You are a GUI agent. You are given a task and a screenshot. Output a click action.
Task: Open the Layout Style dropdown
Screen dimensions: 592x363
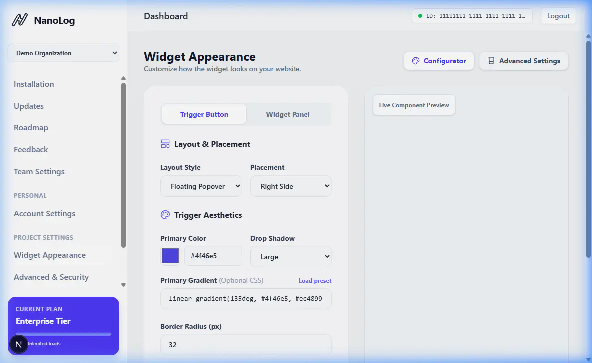201,186
